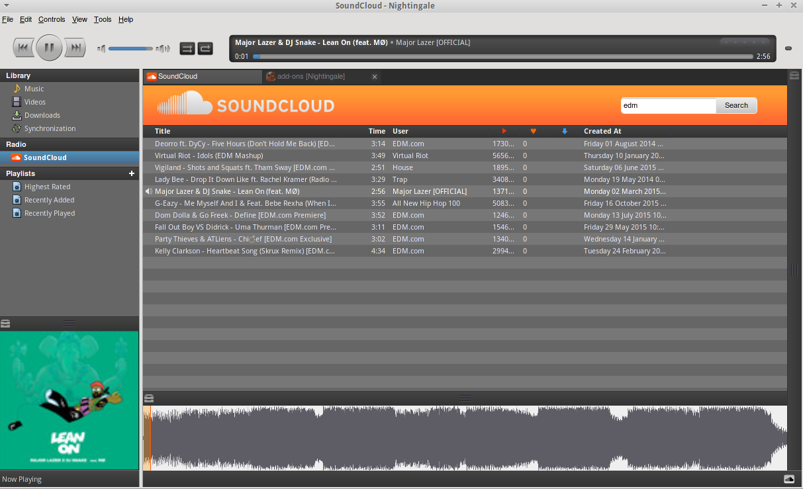
Task: Select track 'Kelly Clarkson - Heartbeat Song'
Action: pos(465,251)
